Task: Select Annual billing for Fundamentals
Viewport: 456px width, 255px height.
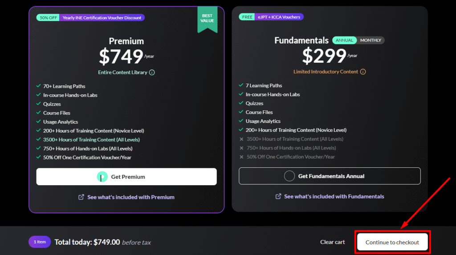Action: click(344, 40)
